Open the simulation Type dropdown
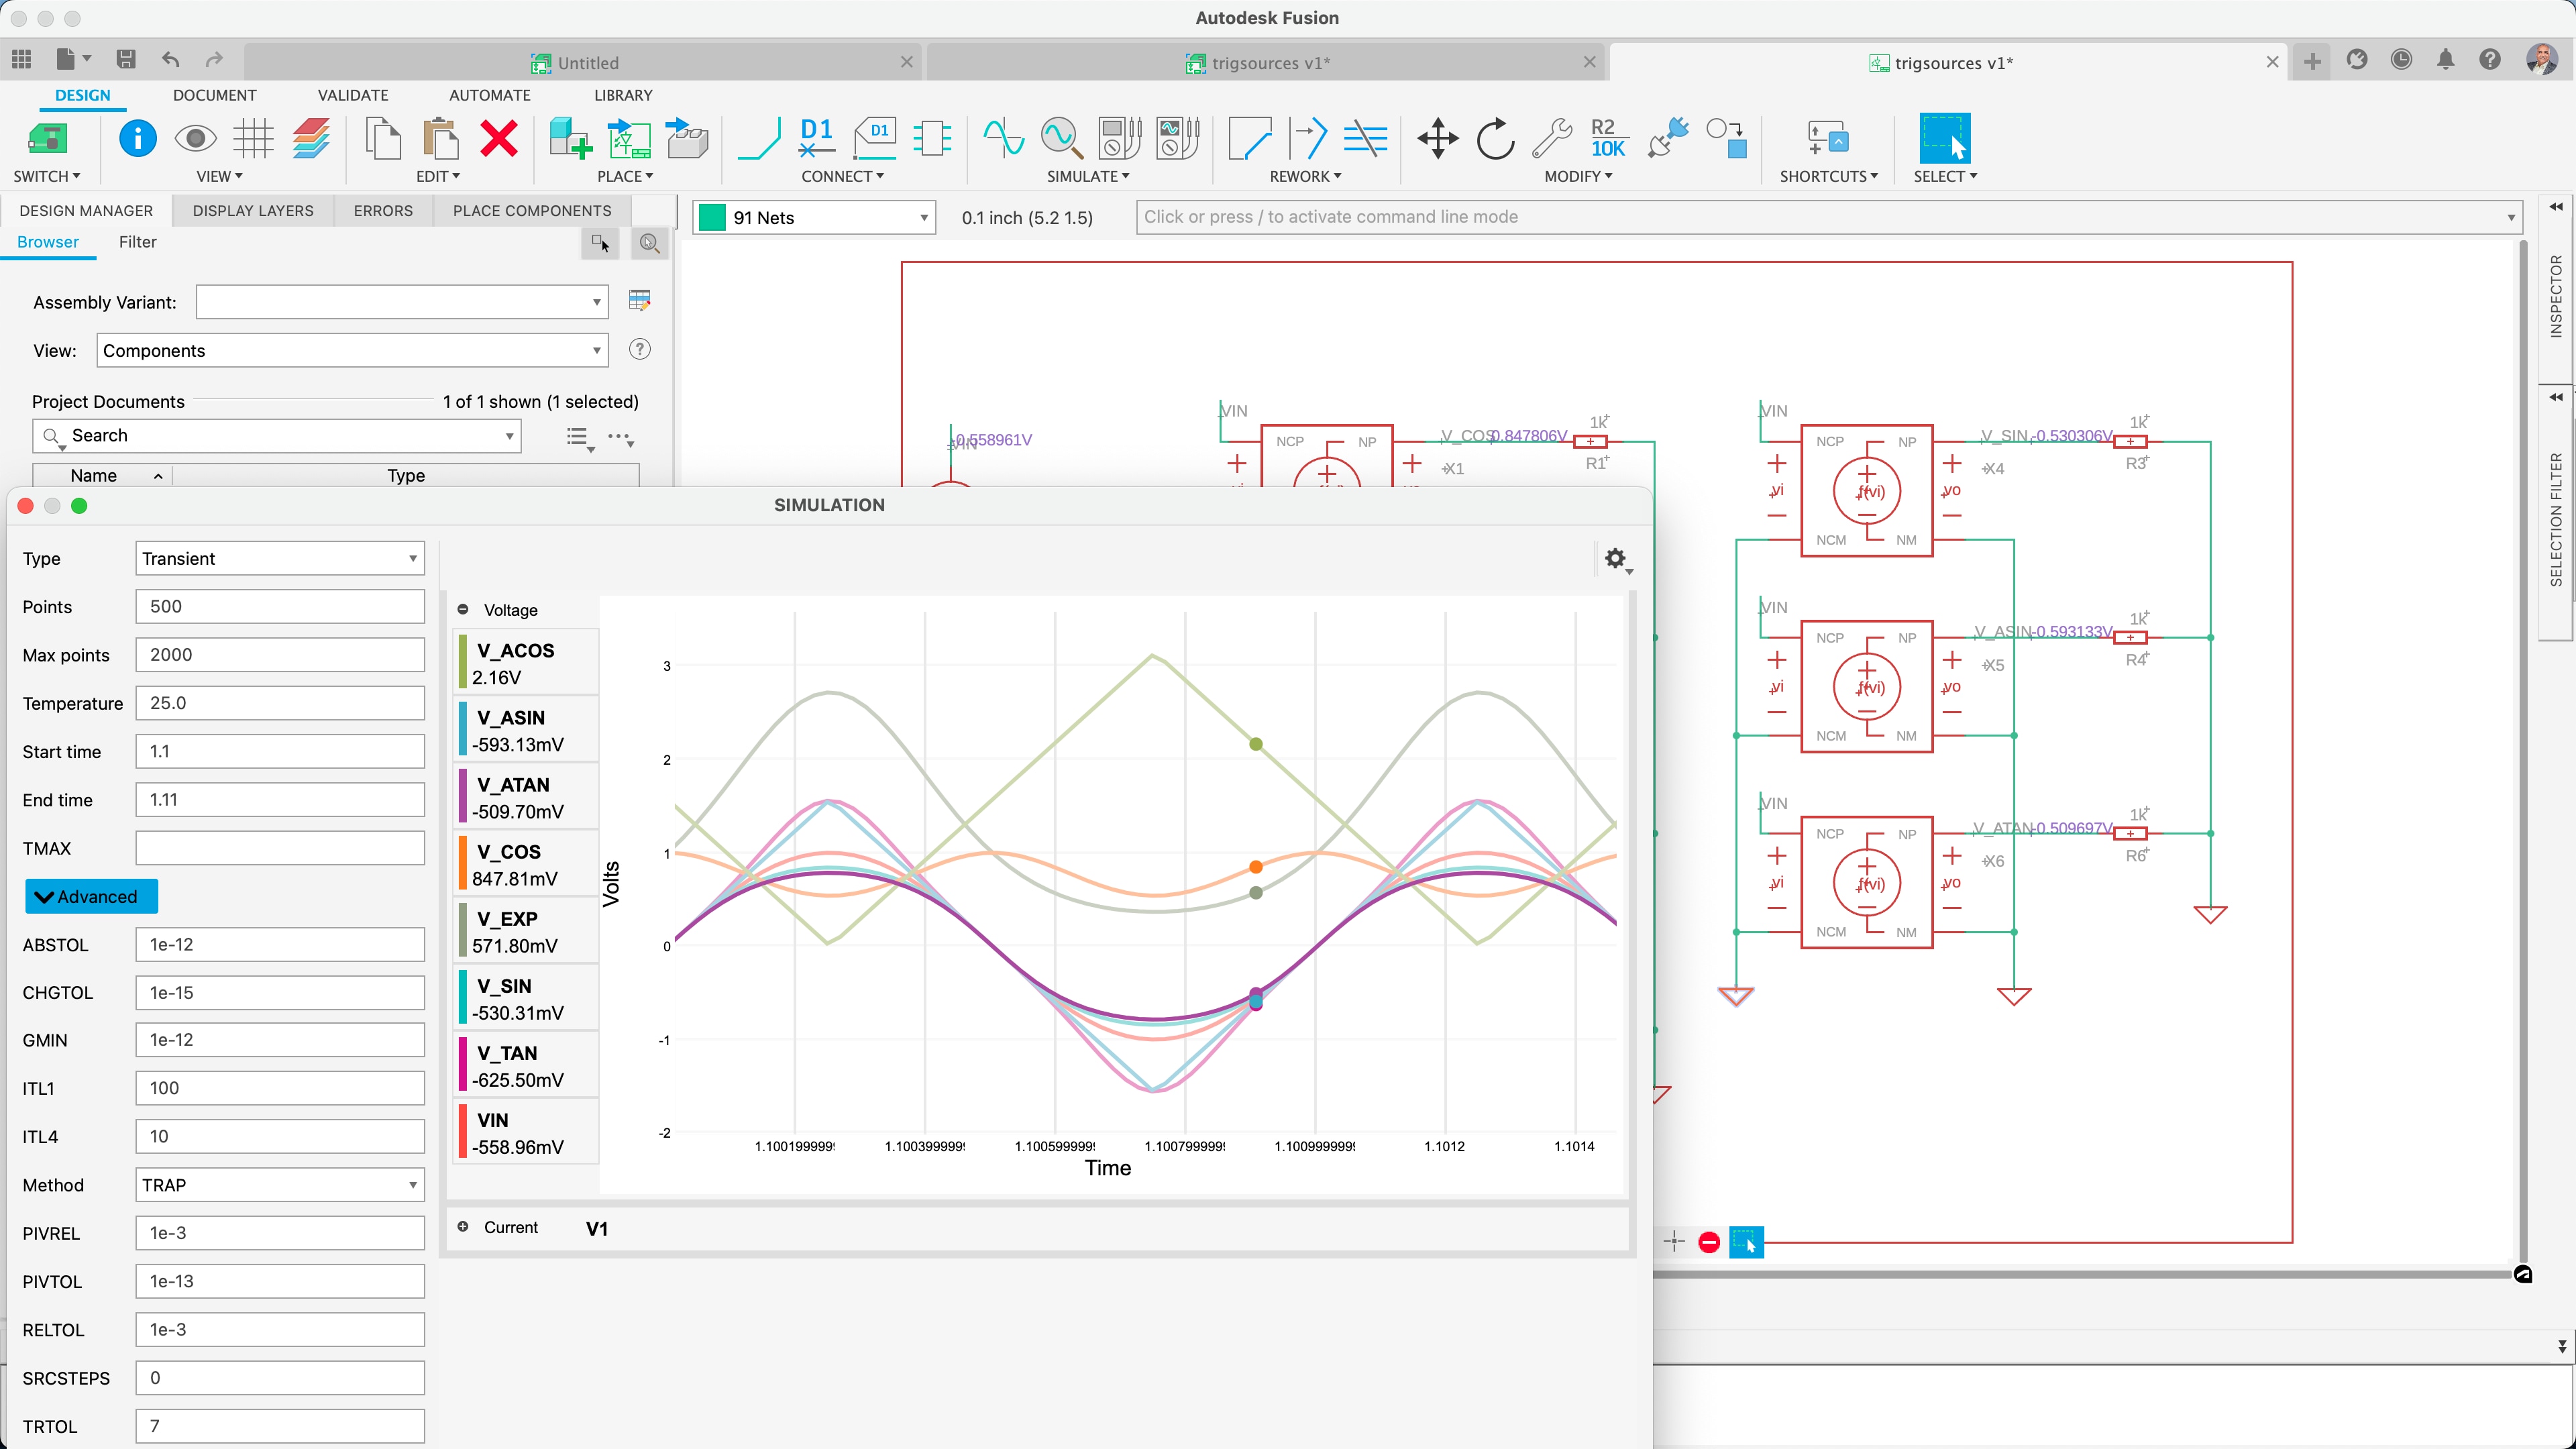Viewport: 2576px width, 1449px height. pos(278,557)
